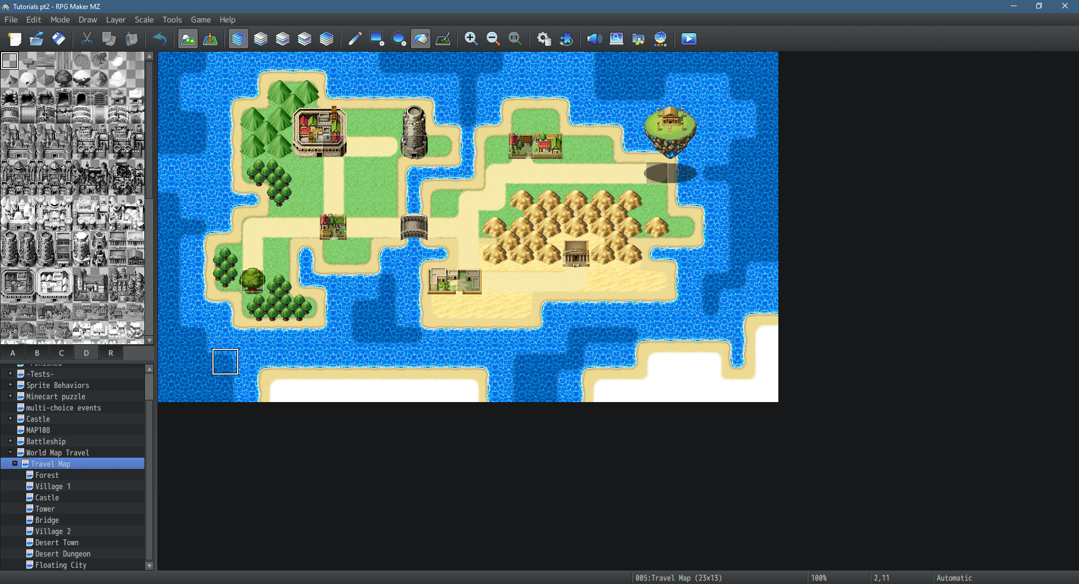Launch a playtest of the game

(x=688, y=39)
